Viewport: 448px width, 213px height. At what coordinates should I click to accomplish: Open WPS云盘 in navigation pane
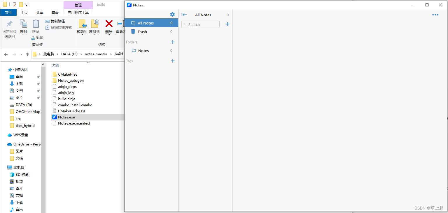[x=18, y=135]
